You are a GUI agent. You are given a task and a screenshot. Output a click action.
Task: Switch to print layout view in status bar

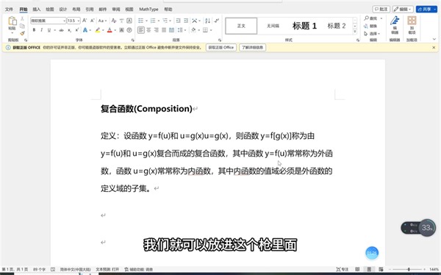(369, 269)
